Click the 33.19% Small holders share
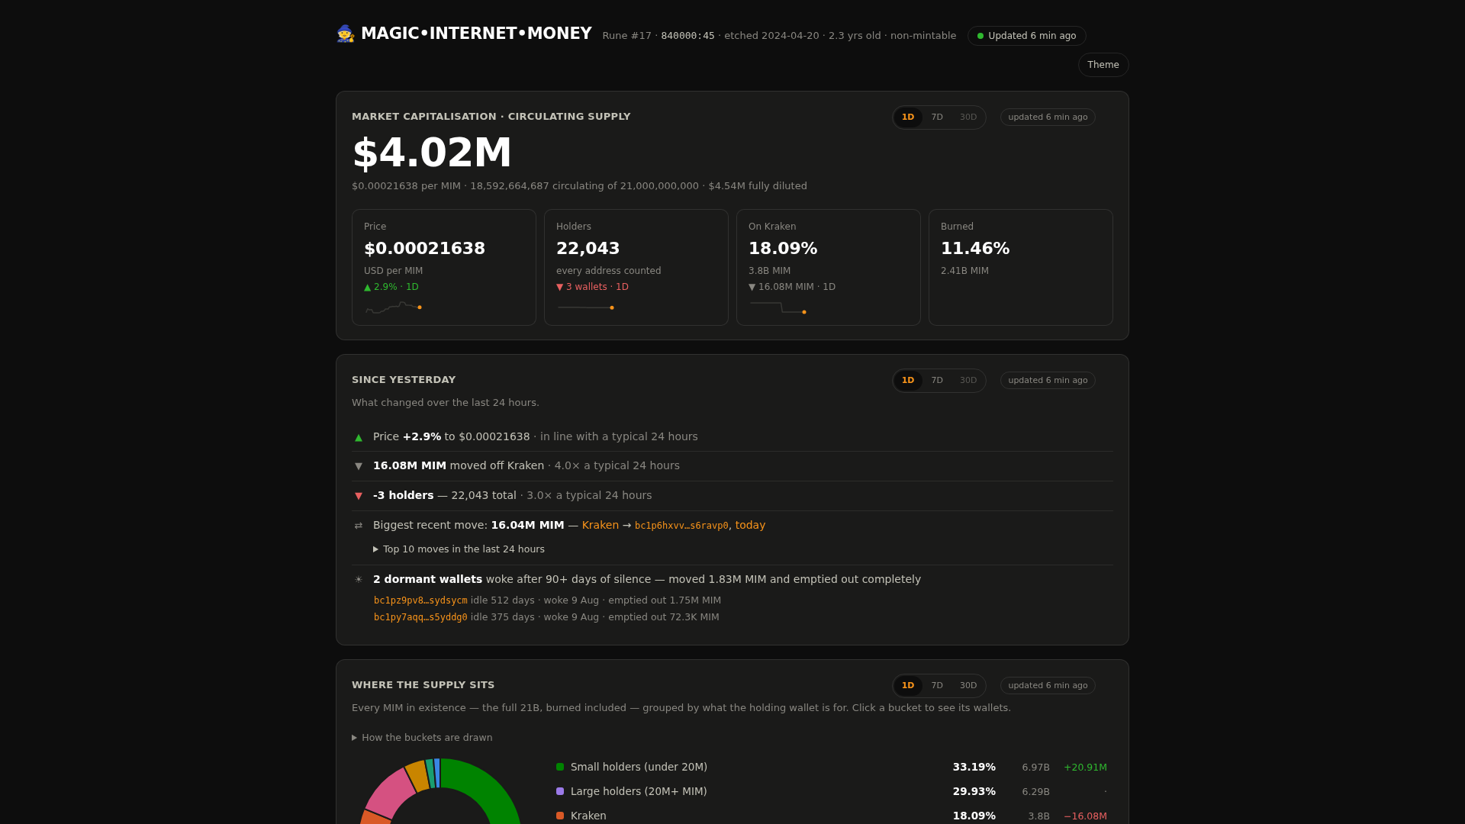The height and width of the screenshot is (824, 1465). click(974, 767)
